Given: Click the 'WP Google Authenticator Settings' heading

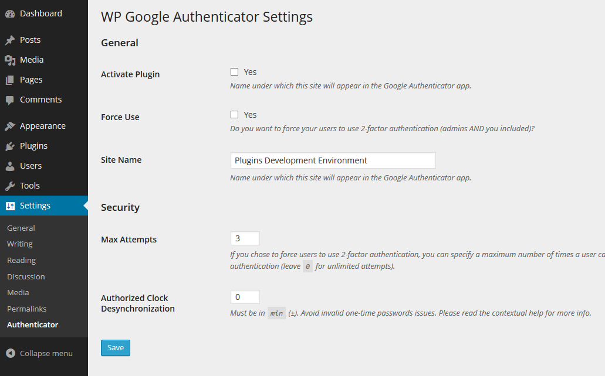Looking at the screenshot, I should 207,17.
